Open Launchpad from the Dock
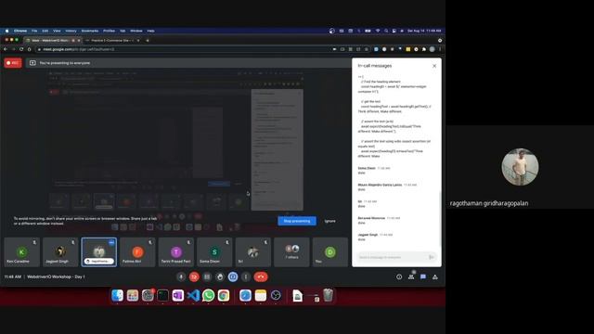 click(133, 295)
